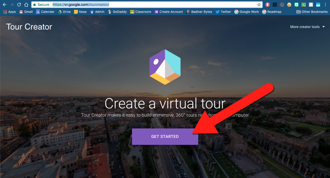Open the Gmail bookmark

tap(26, 12)
